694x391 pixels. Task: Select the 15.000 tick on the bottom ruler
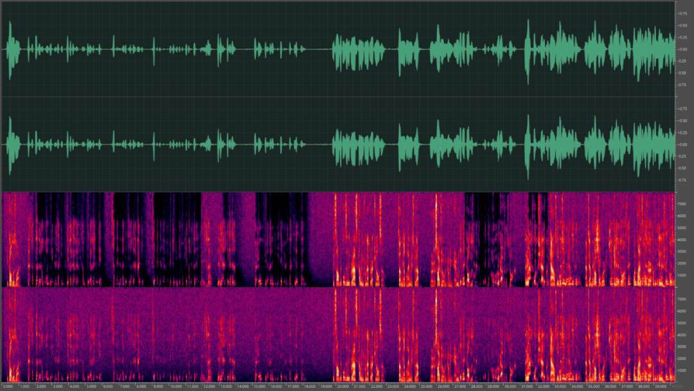point(259,386)
